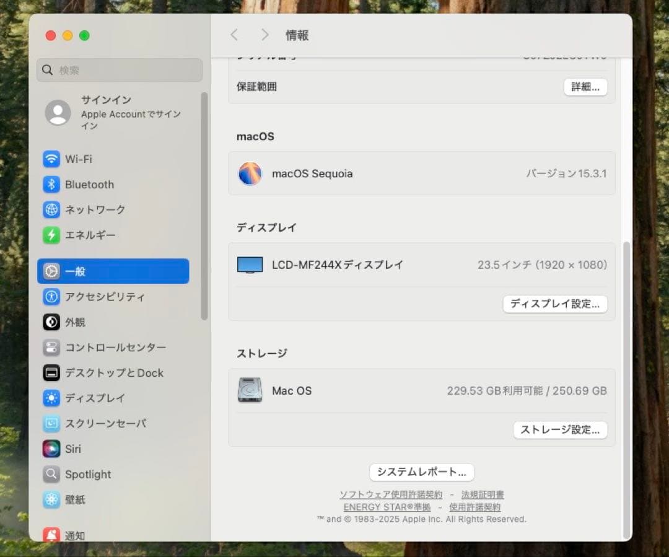The width and height of the screenshot is (669, 557).
Task: Open Bluetooth settings
Action: pos(89,185)
